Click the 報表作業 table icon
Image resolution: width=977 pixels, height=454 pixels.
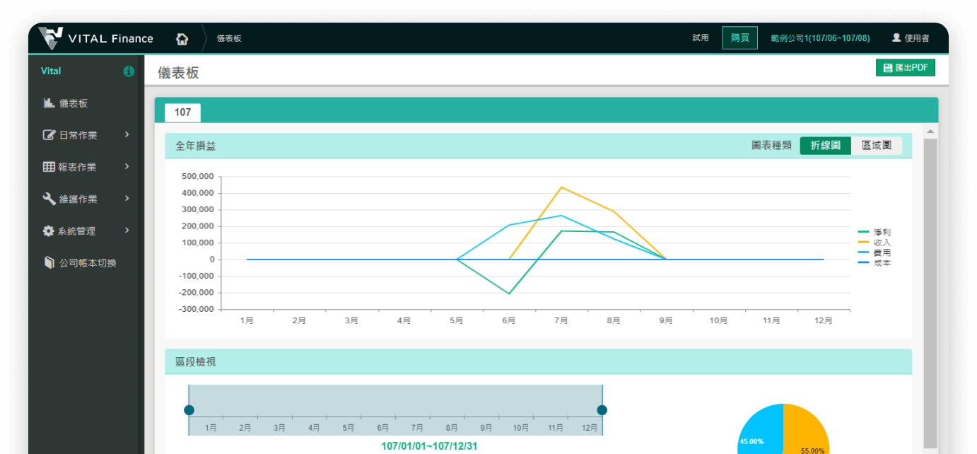click(x=49, y=167)
